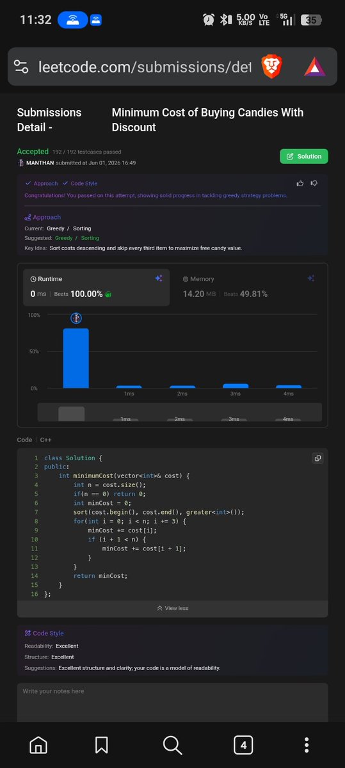Screen dimensions: 345x768
Task: Copy the code with the copy icon
Action: click(317, 458)
